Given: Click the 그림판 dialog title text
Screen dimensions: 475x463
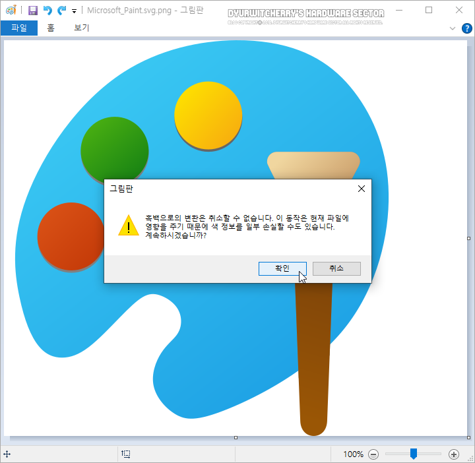Looking at the screenshot, I should coord(121,189).
